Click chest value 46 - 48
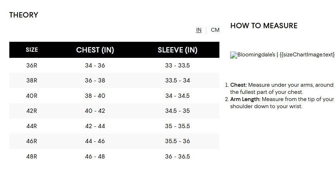The image size is (335, 176). tap(95, 156)
